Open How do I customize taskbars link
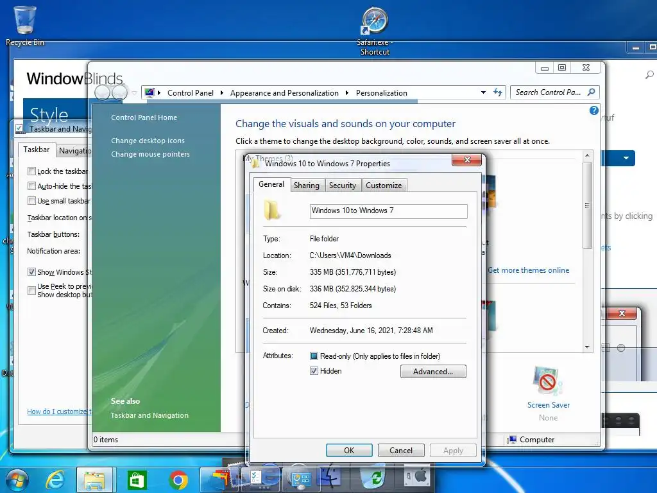Viewport: 657px width, 493px height. click(59, 411)
